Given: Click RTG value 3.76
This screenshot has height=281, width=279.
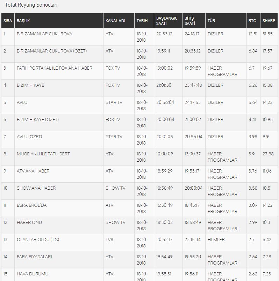Looking at the screenshot, I should tap(253, 171).
